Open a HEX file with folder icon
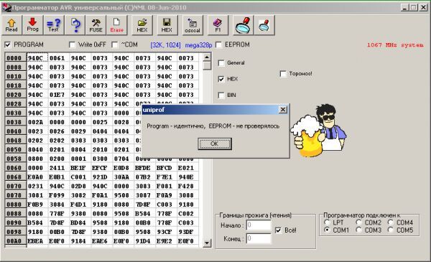 [x=142, y=25]
